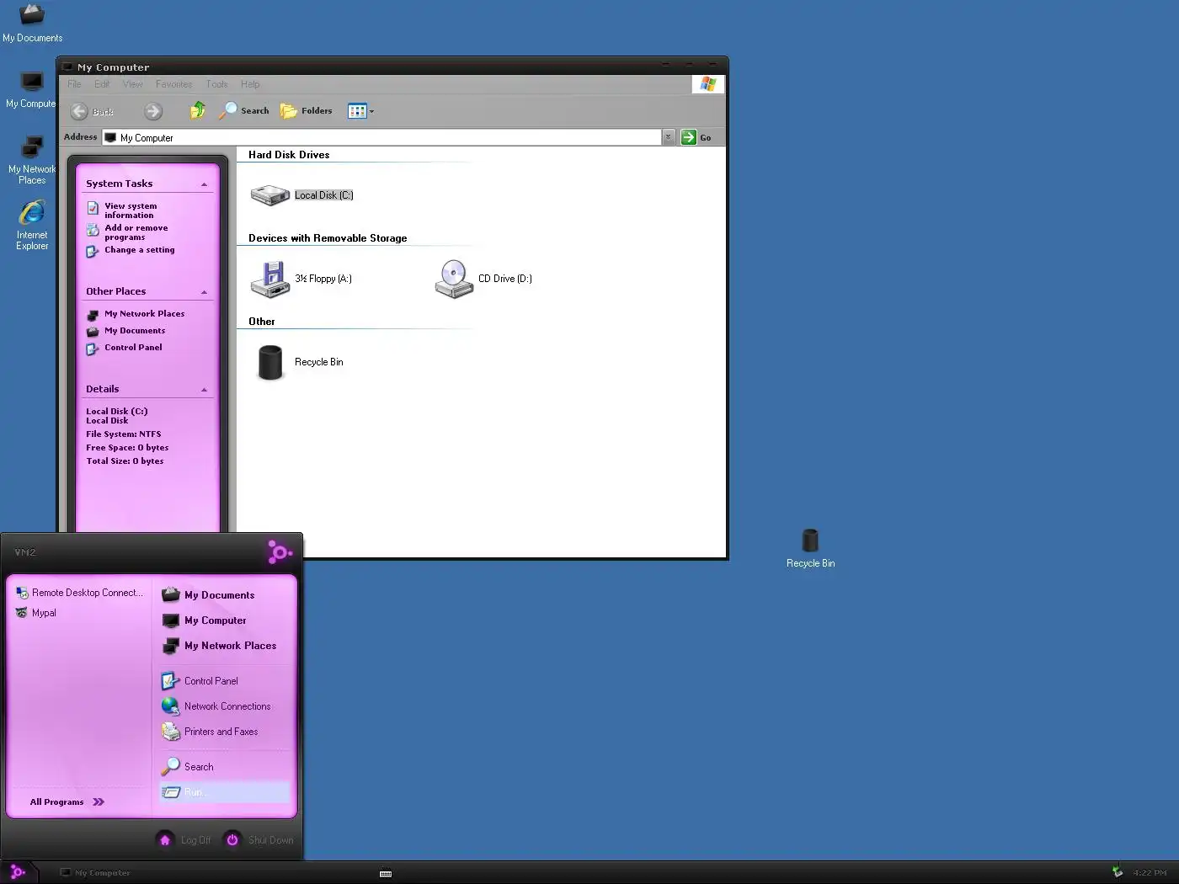
Task: Select Run... in Start menu
Action: pos(224,792)
